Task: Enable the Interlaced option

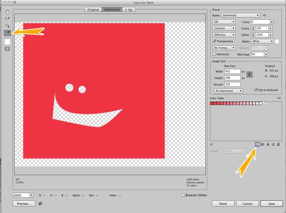Action: coord(214,54)
